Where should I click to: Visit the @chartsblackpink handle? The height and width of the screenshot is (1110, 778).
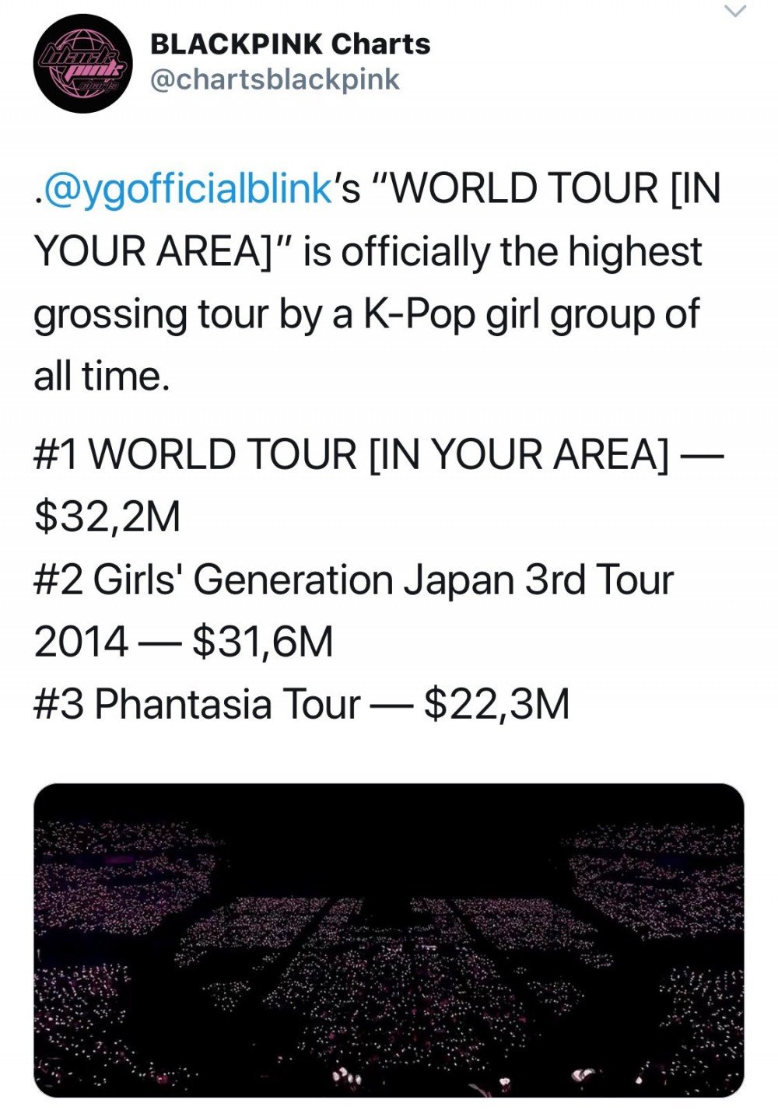[x=274, y=80]
